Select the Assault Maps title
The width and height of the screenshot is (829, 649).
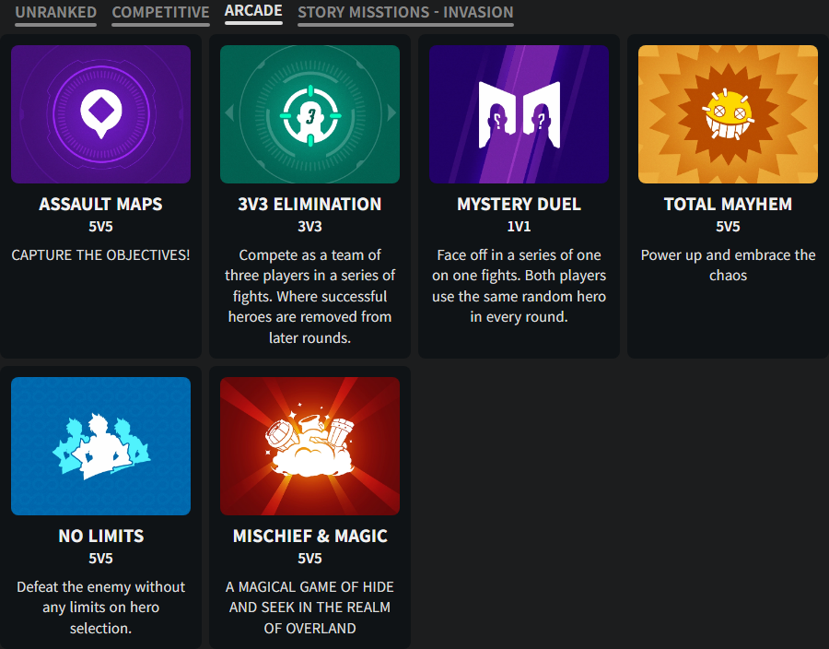pos(101,204)
